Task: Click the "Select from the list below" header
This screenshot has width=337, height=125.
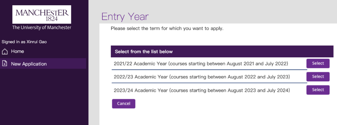Action: [144, 51]
